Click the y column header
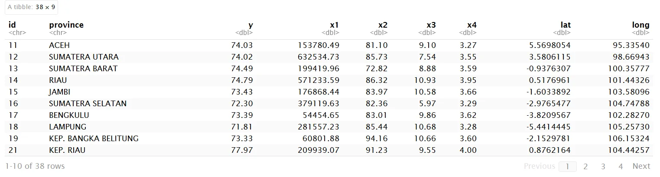This screenshot has height=177, width=660. click(250, 25)
